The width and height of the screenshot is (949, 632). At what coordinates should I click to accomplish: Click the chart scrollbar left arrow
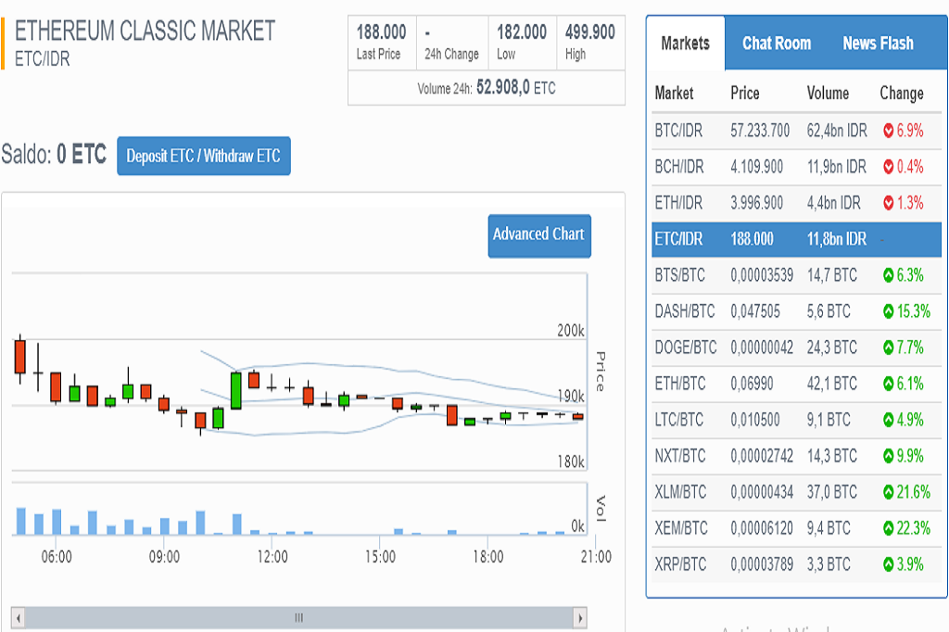19,618
